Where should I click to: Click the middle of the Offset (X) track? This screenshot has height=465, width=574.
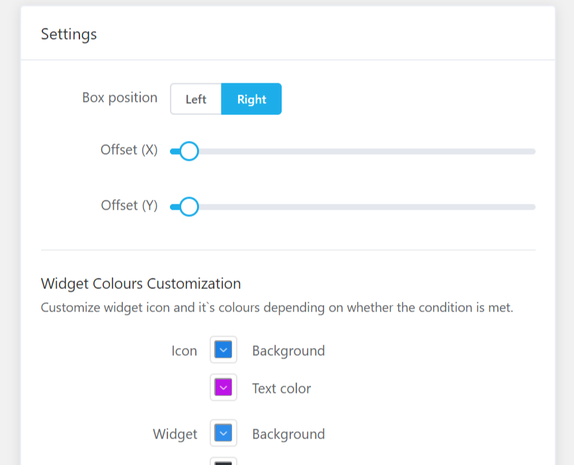[x=352, y=151]
